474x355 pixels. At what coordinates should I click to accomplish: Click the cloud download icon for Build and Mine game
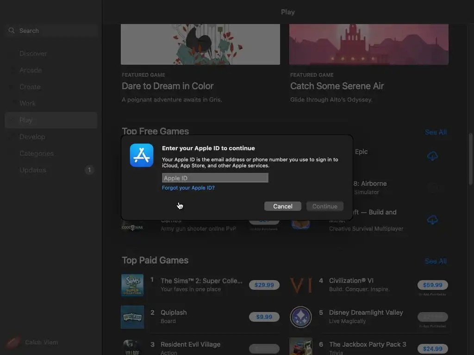click(x=432, y=220)
